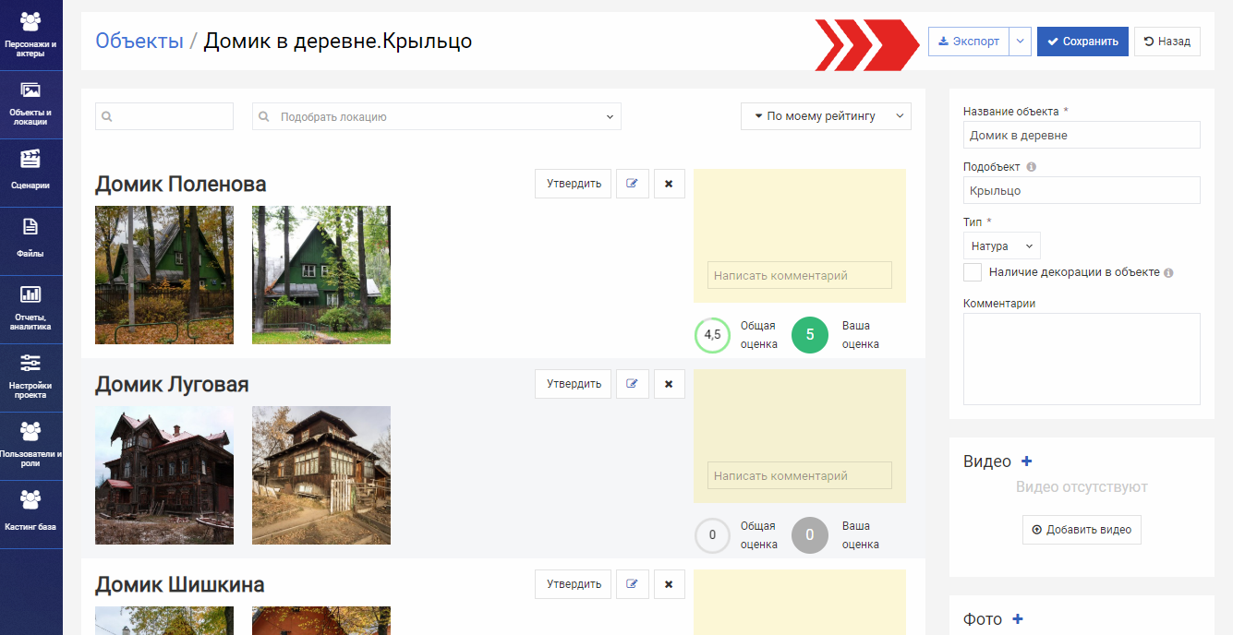Viewport: 1233px width, 635px height.
Task: Open first photo of Домик Луговая
Action: pyautogui.click(x=164, y=475)
